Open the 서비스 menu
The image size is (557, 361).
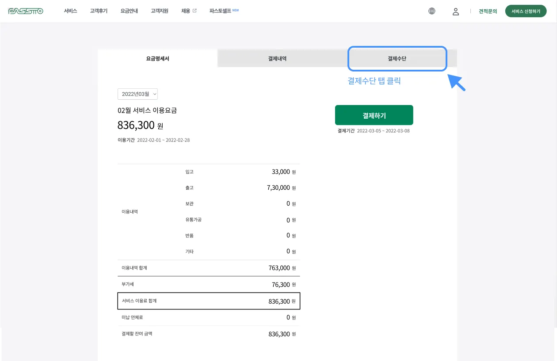pos(70,11)
